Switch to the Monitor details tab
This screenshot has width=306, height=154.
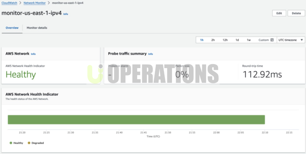coord(37,28)
